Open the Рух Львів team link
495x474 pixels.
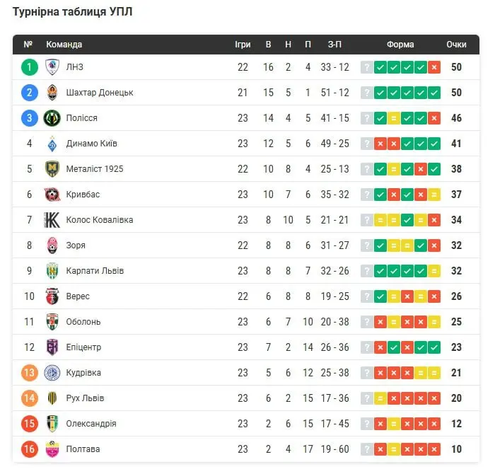(85, 398)
